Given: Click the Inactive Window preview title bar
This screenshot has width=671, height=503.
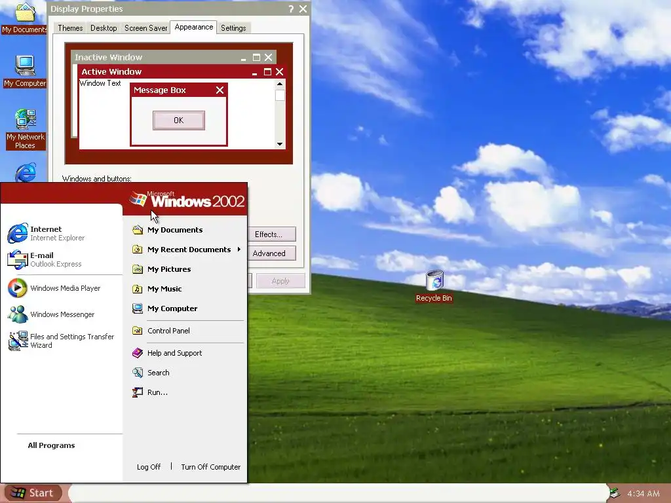Looking at the screenshot, I should (174, 58).
